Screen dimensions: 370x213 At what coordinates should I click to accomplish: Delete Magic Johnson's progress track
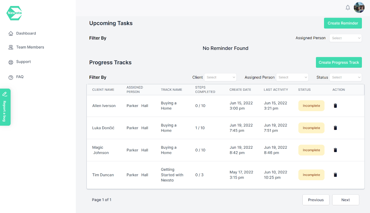pyautogui.click(x=335, y=150)
